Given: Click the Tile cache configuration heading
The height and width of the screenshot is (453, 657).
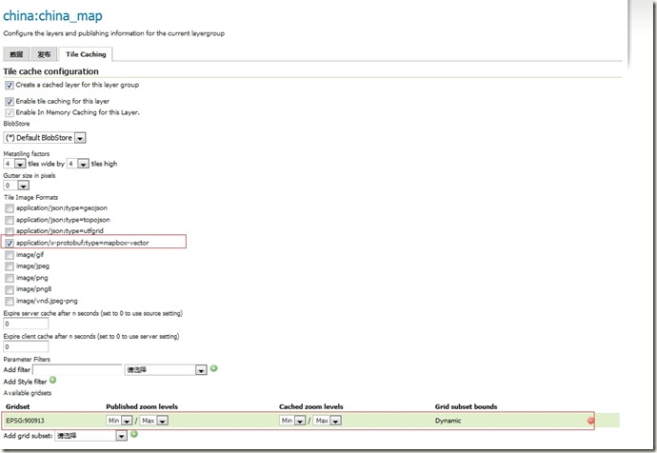Looking at the screenshot, I should (x=50, y=71).
